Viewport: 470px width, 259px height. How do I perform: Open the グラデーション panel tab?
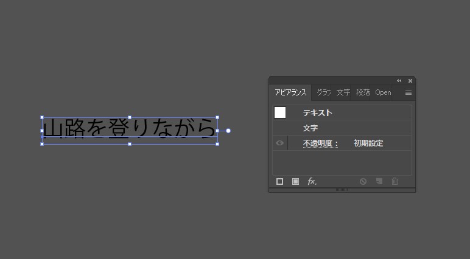(323, 92)
